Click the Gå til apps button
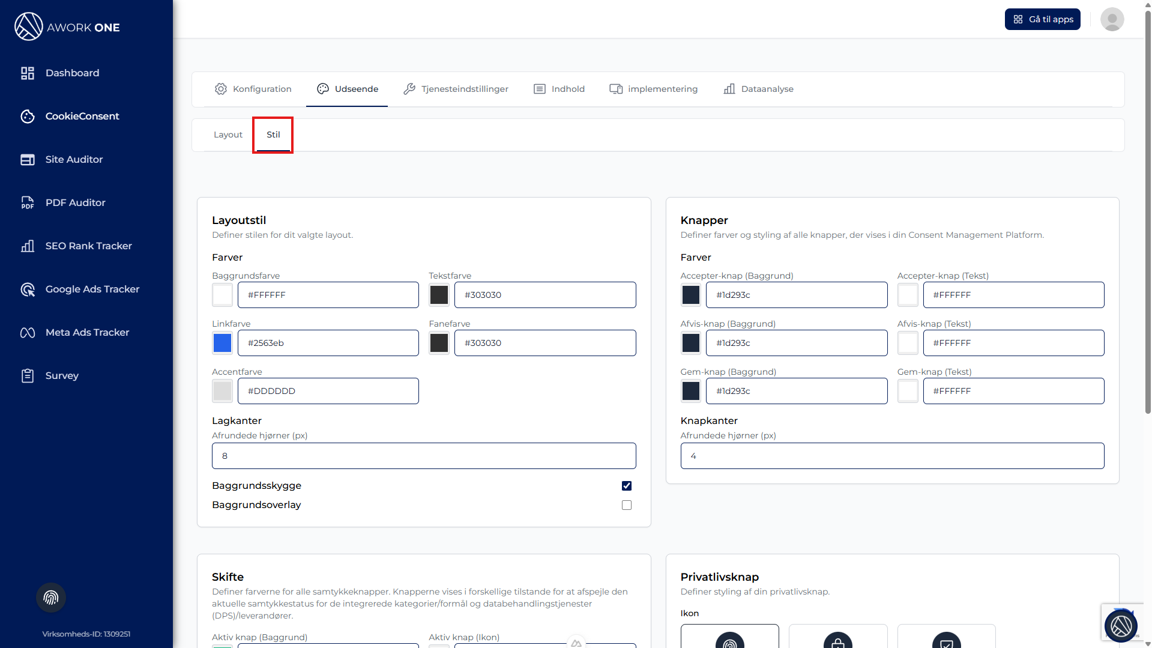 tap(1042, 19)
